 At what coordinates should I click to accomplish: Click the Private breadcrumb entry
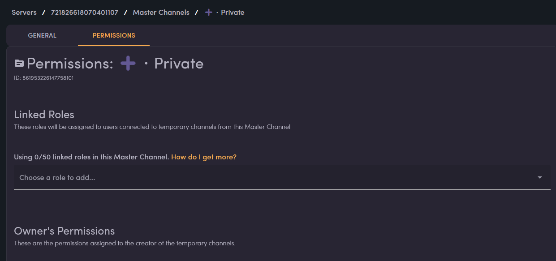coord(233,13)
